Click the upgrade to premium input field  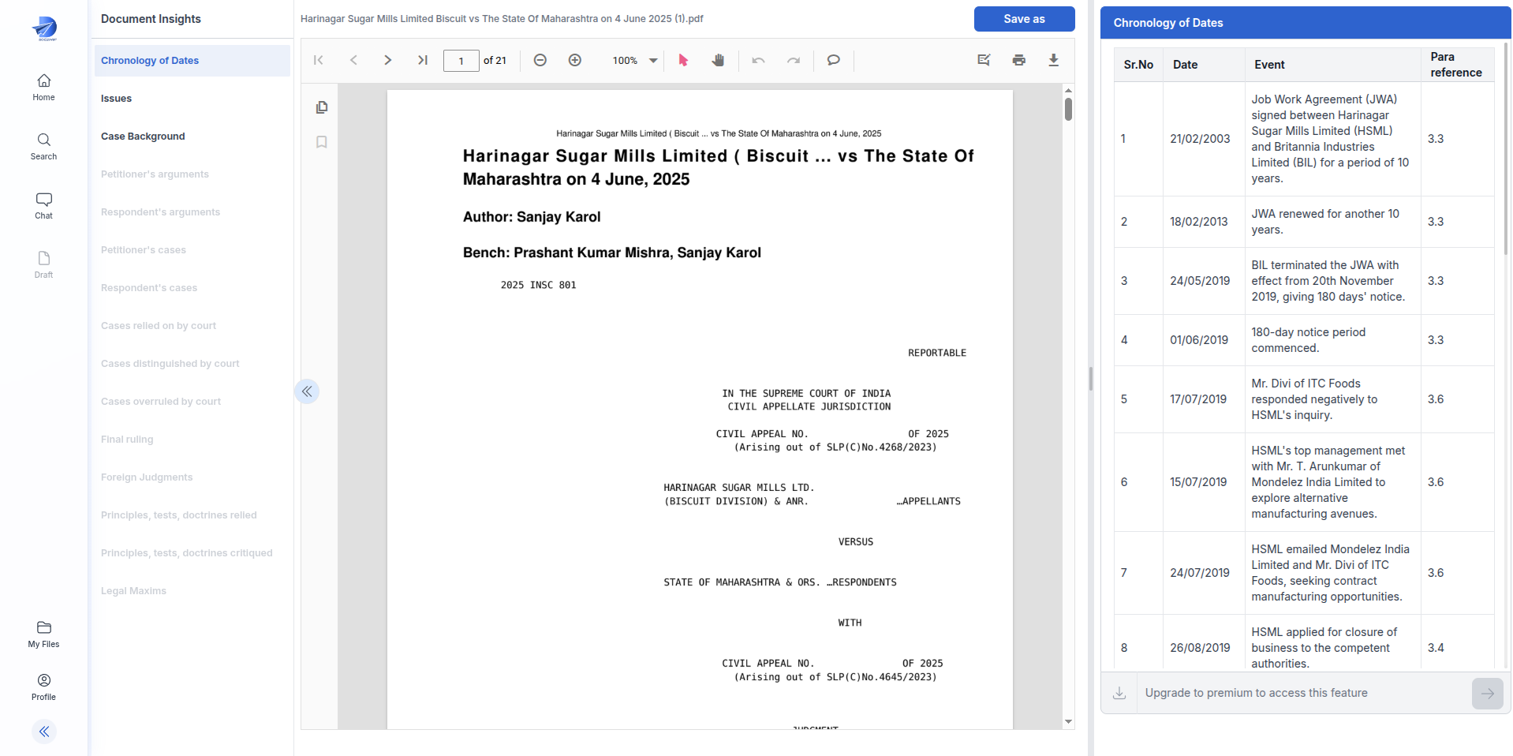pyautogui.click(x=1303, y=693)
